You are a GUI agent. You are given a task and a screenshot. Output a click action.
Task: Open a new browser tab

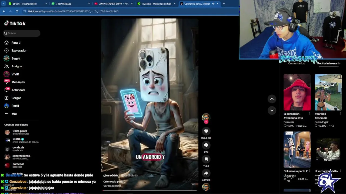[x=224, y=4]
